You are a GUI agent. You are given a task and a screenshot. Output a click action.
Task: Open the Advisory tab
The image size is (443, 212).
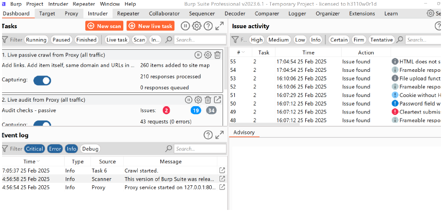[244, 132]
